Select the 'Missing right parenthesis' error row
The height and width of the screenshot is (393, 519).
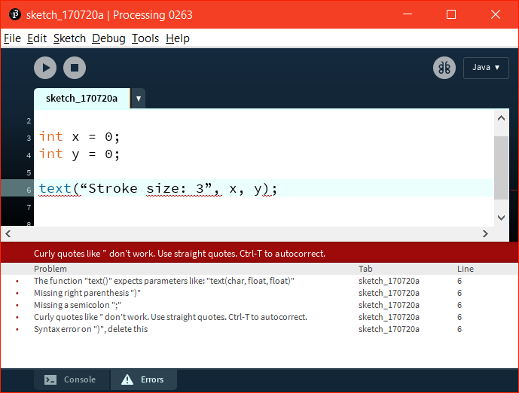[259, 293]
